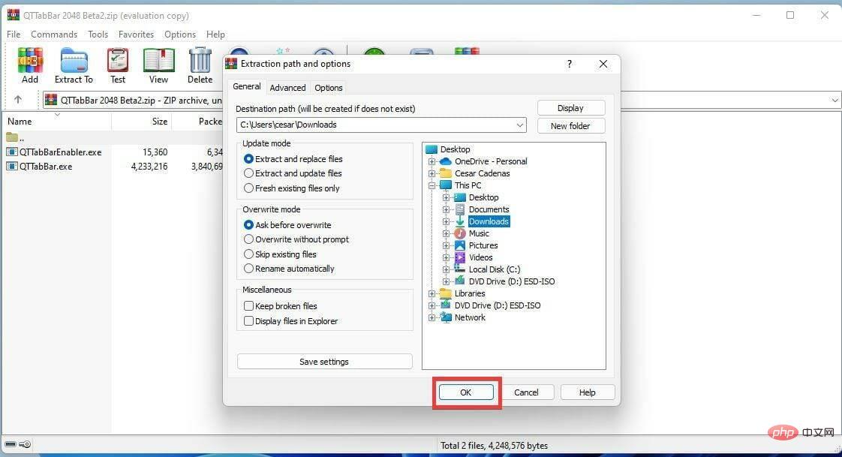
Task: Click the Downloads arrow icon in tree
Action: (460, 221)
